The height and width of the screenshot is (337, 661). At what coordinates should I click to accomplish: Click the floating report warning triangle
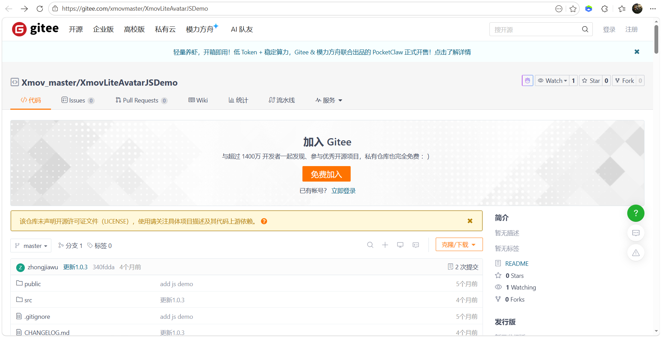pyautogui.click(x=636, y=253)
